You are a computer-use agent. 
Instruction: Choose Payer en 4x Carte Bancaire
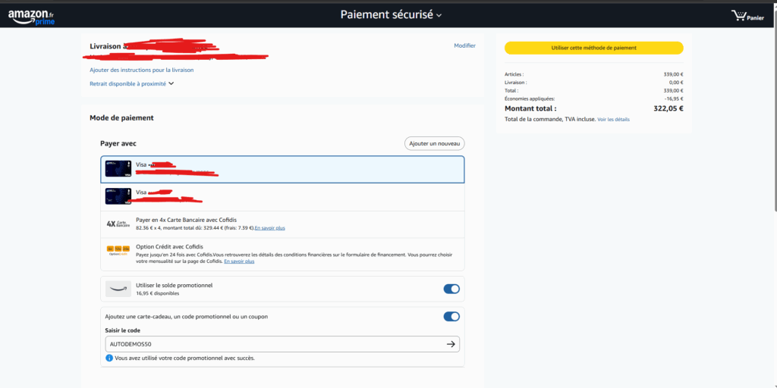point(282,224)
